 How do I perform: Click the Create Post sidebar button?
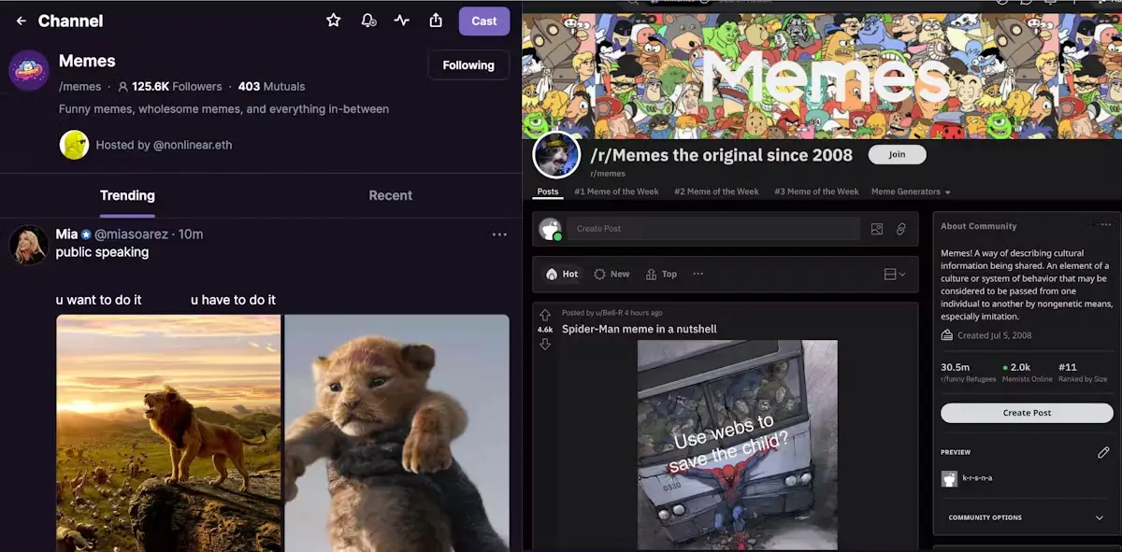[1027, 413]
